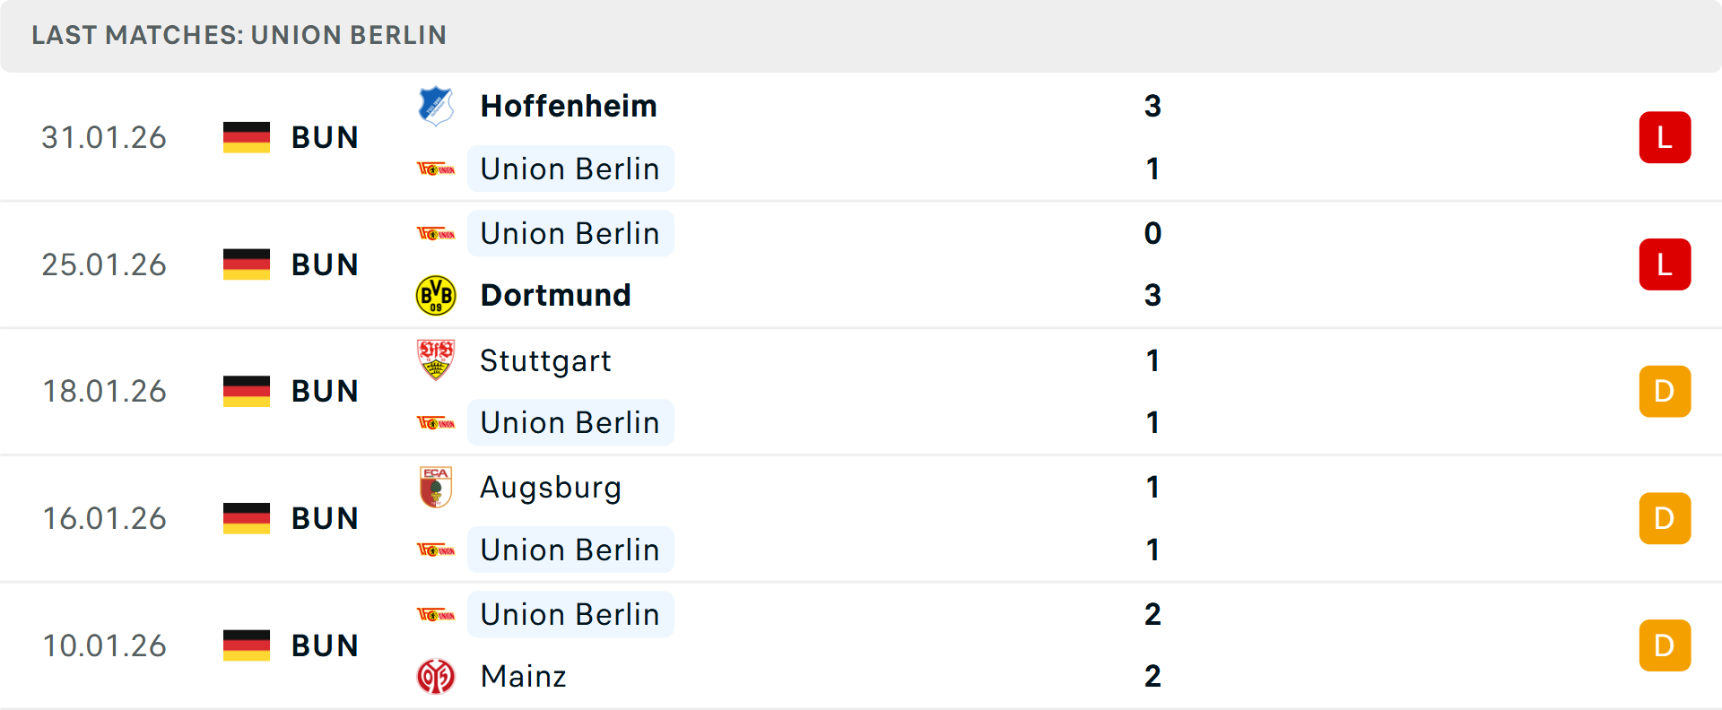Click the draw badge for the Stuttgart match

pos(1665,391)
